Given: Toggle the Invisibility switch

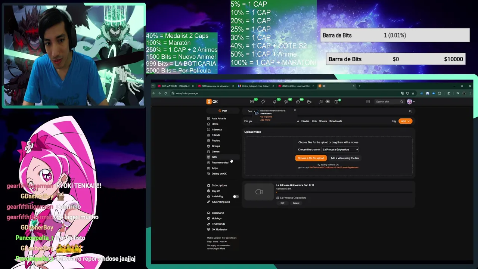Looking at the screenshot, I should (x=236, y=197).
